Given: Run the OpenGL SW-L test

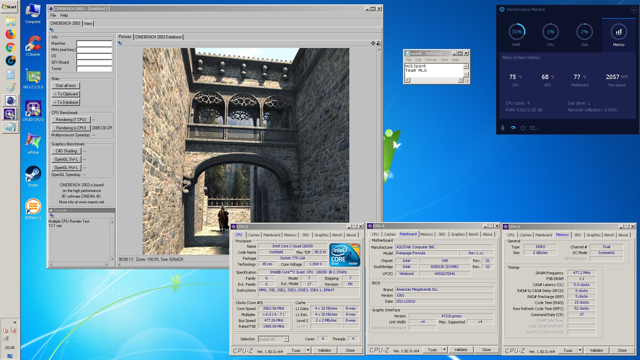Looking at the screenshot, I should [66, 159].
